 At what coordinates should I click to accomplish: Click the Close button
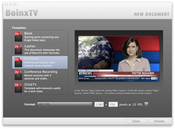136,121
